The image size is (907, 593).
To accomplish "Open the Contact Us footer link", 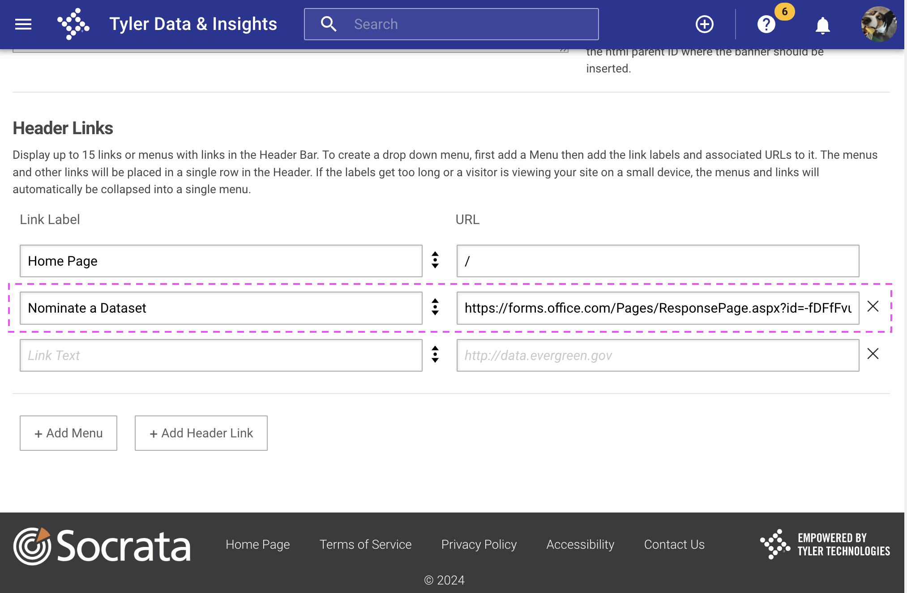I will [674, 544].
